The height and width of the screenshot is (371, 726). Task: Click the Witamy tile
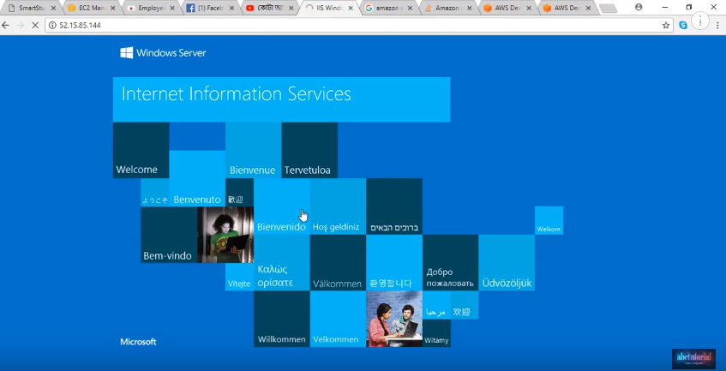tap(436, 333)
